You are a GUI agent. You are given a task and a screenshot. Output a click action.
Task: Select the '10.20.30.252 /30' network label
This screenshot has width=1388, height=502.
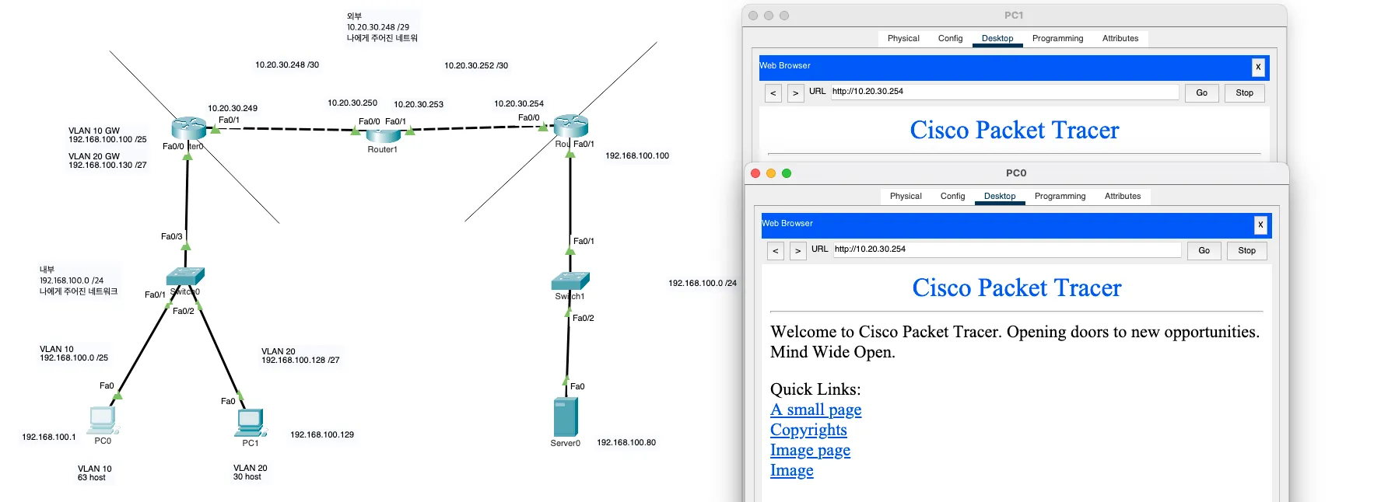point(476,66)
